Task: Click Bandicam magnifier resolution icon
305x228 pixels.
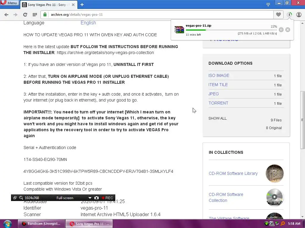Action: 21,198
